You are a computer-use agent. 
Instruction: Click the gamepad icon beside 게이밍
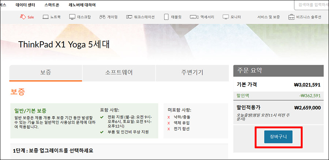102,17
